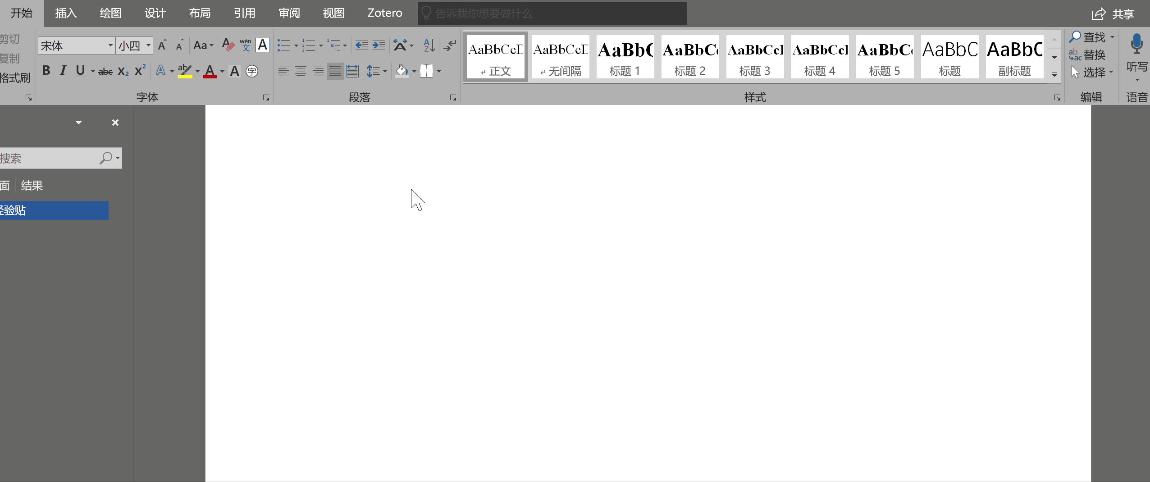
Task: Click the 替换 replace button
Action: [1087, 55]
